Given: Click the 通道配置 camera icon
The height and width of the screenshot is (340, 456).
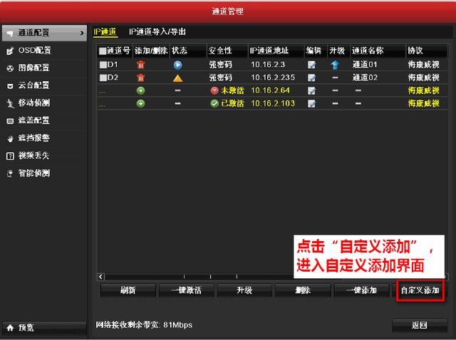Looking at the screenshot, I should tap(10, 33).
